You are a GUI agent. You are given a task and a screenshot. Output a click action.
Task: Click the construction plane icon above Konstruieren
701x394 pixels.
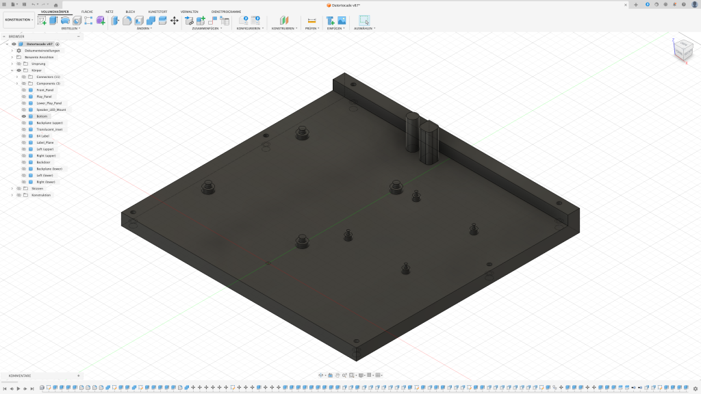click(284, 21)
